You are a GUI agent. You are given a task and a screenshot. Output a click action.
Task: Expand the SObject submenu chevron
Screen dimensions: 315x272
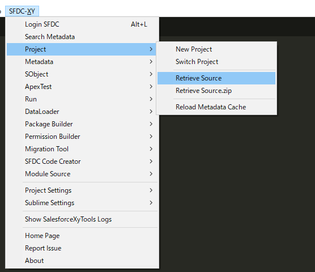pyautogui.click(x=151, y=74)
